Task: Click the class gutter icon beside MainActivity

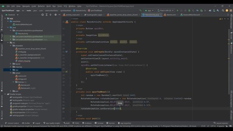Action: click(x=67, y=22)
